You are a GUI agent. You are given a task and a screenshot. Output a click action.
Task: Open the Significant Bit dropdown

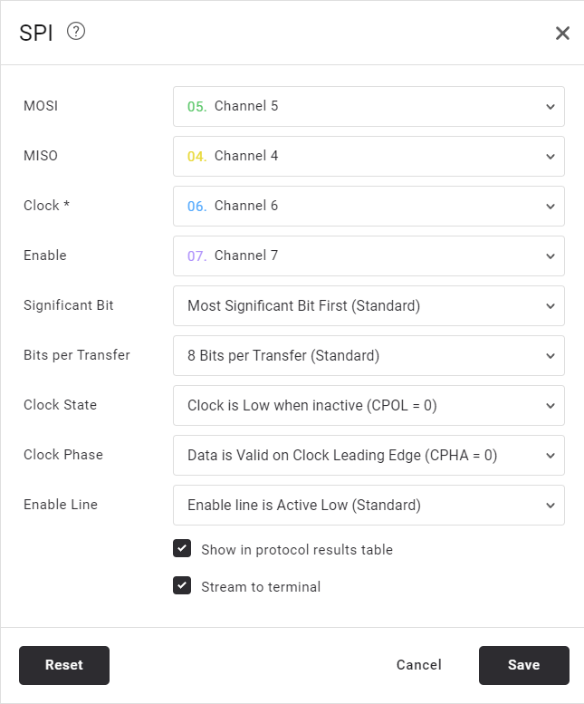pos(368,306)
